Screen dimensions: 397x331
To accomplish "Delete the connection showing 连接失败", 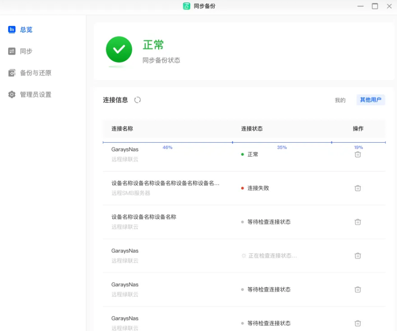I will pos(358,188).
